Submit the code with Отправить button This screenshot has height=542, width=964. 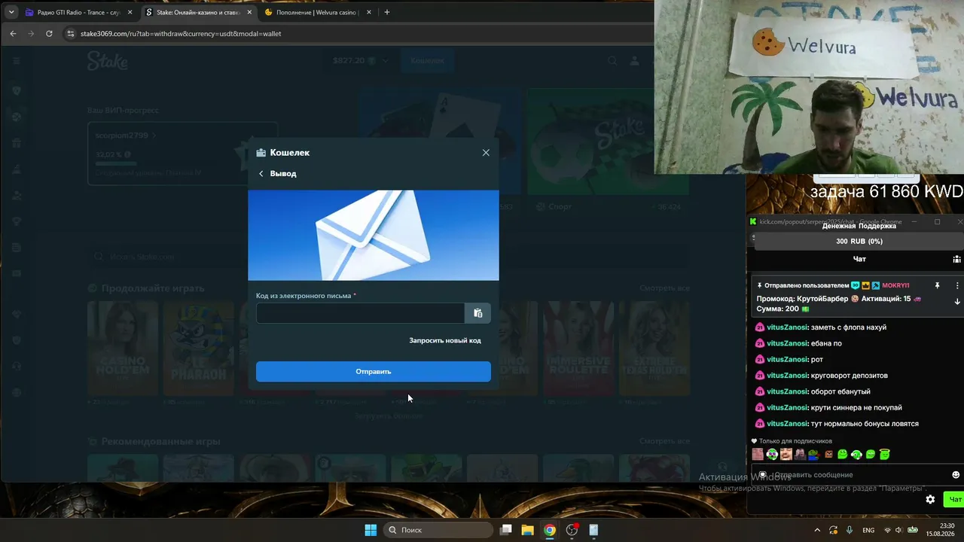(374, 372)
